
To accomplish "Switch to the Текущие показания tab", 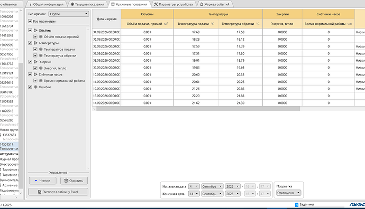I will pyautogui.click(x=87, y=4).
